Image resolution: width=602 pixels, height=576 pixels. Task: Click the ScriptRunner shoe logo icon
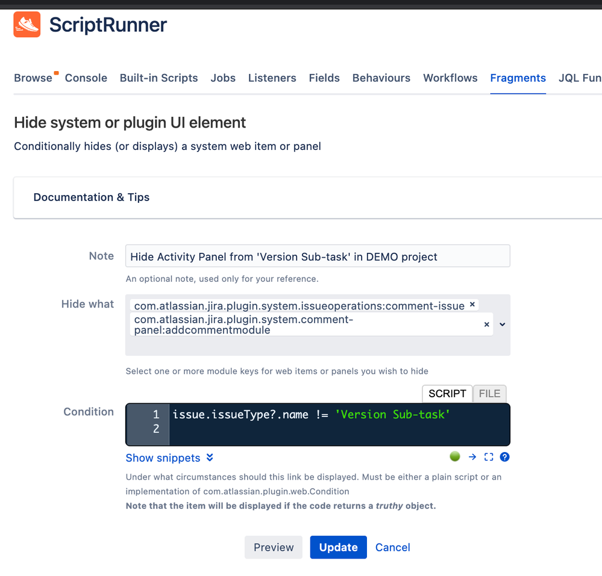[x=27, y=25]
